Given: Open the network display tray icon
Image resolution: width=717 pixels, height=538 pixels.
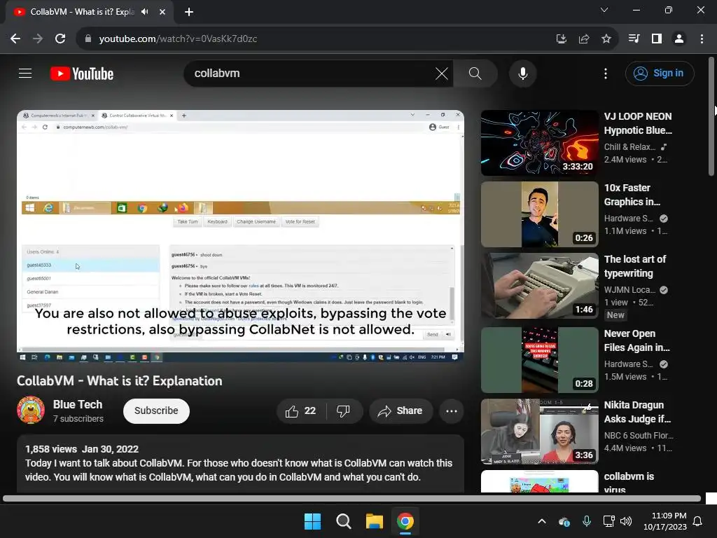Looking at the screenshot, I should 608,521.
